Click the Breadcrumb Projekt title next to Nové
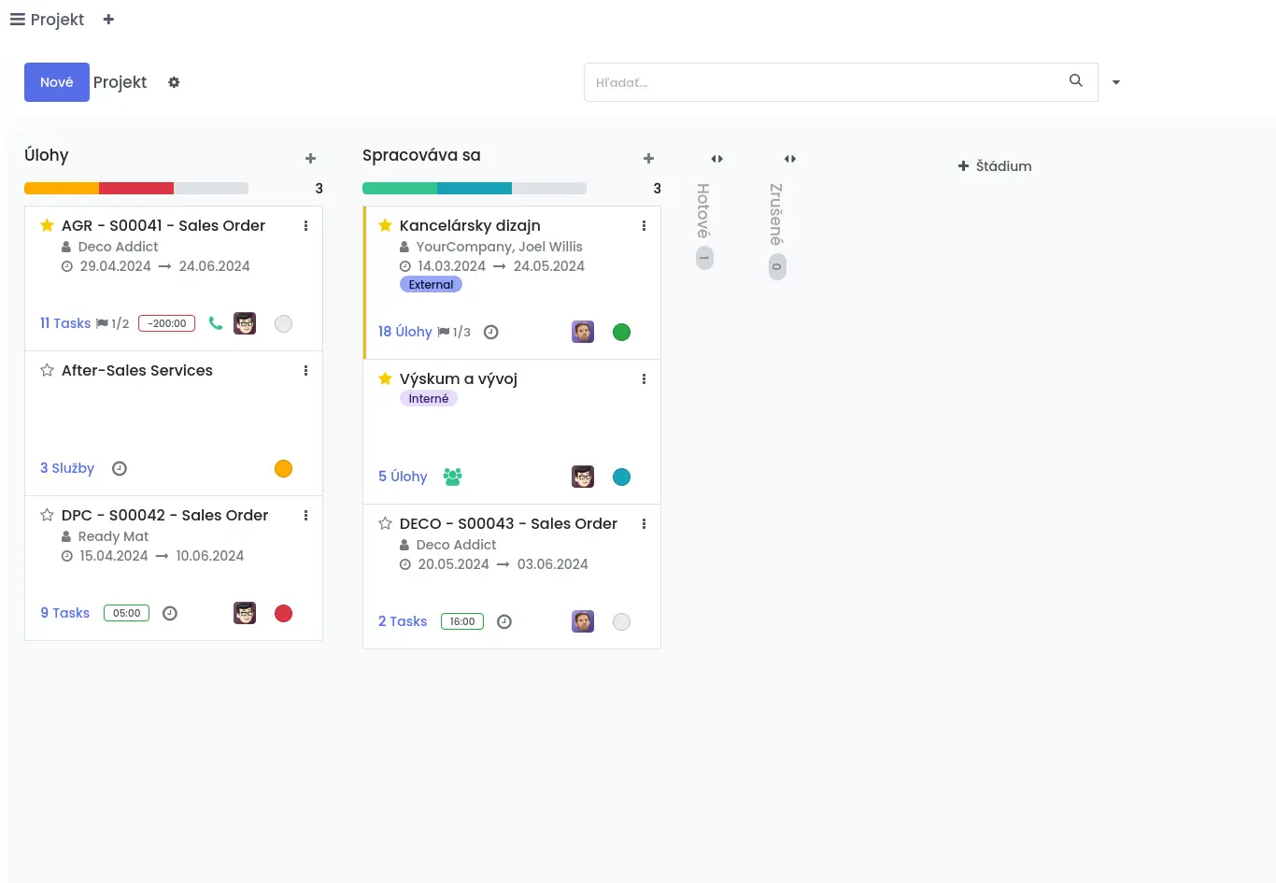1276x883 pixels. pyautogui.click(x=121, y=82)
